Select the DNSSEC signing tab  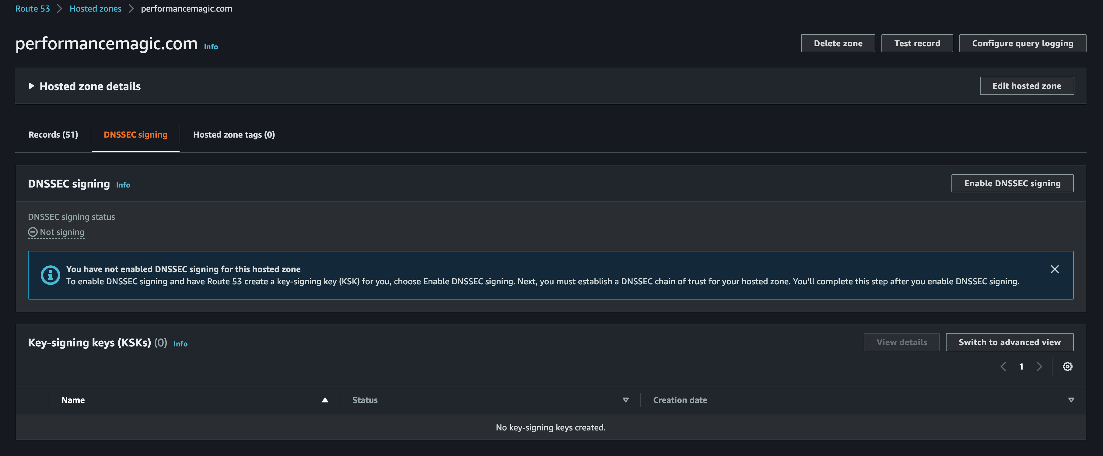click(x=135, y=135)
